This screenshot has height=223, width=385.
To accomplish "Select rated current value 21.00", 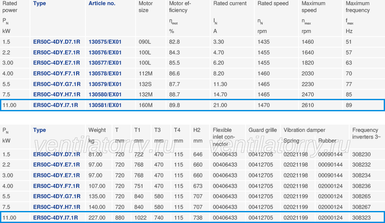I will [220, 105].
